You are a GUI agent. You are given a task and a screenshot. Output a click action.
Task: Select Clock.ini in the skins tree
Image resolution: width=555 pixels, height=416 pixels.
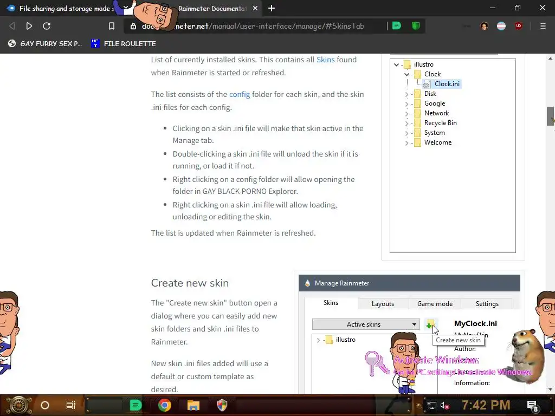point(447,84)
